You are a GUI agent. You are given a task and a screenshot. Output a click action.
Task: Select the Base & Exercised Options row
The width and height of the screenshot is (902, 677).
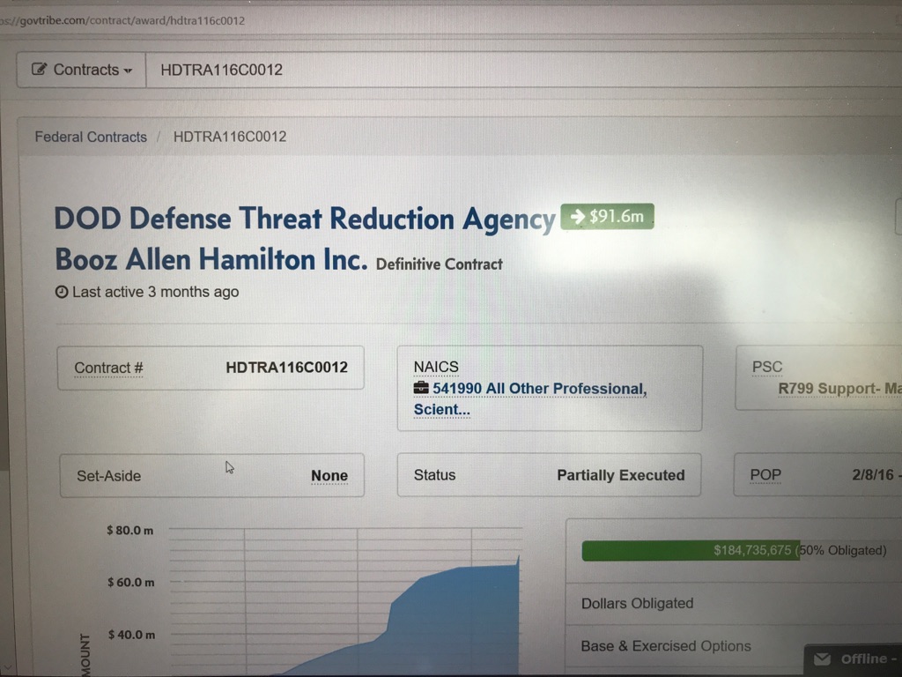tap(666, 646)
